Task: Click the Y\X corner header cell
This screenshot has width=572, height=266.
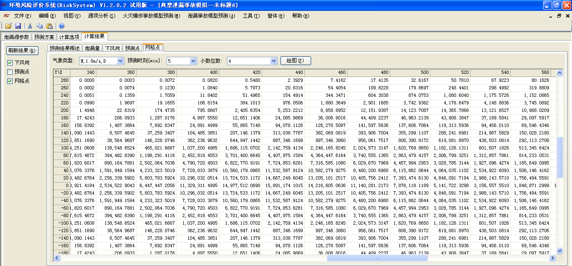Action: point(62,72)
